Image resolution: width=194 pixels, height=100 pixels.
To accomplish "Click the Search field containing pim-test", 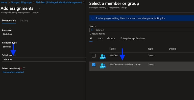I will click(x=141, y=30).
